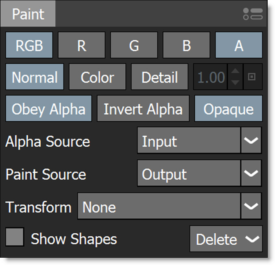This screenshot has height=265, width=275.
Task: Enable the B channel
Action: [x=186, y=46]
